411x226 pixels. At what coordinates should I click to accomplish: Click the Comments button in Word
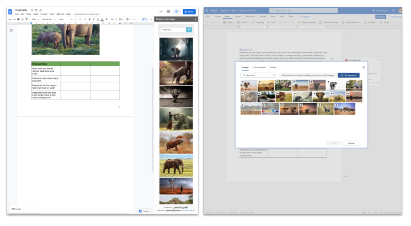pyautogui.click(x=395, y=16)
